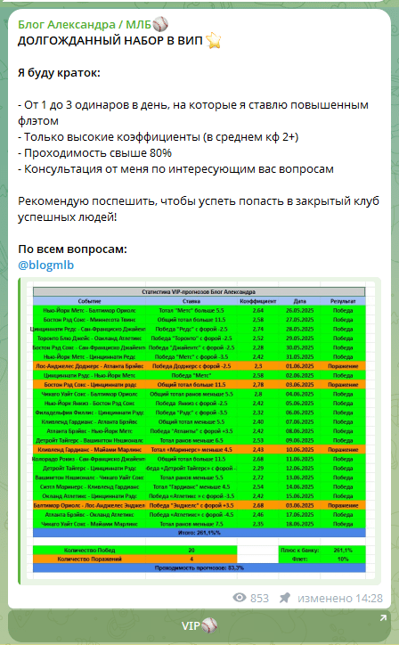Click the date cell '18.06.2025'

click(x=300, y=524)
